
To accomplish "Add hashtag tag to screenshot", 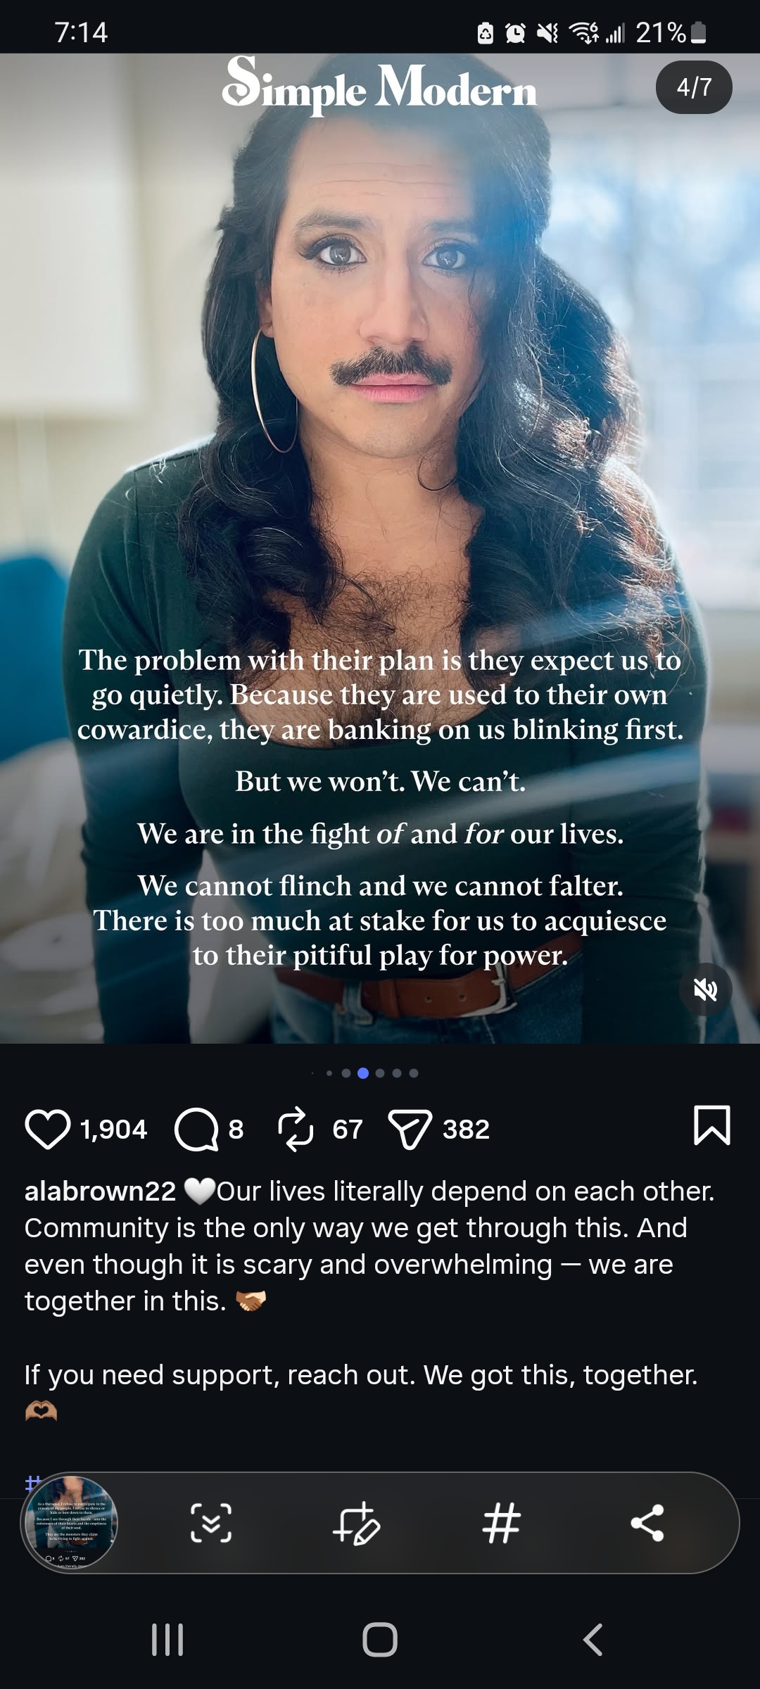I will (502, 1523).
